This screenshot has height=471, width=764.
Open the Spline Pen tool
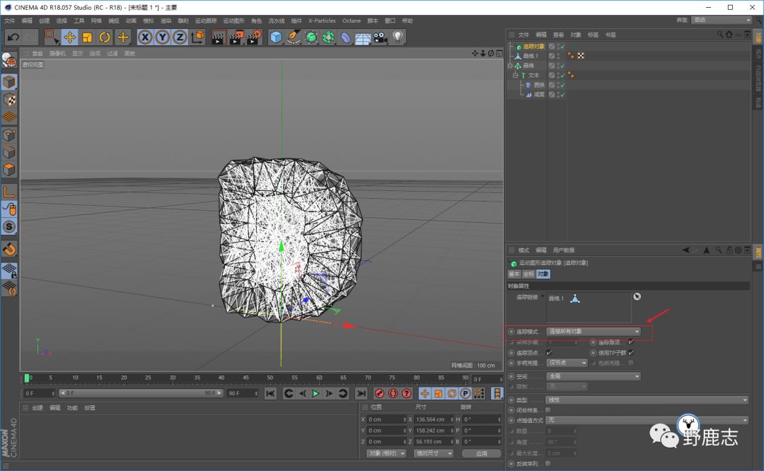[x=294, y=37]
